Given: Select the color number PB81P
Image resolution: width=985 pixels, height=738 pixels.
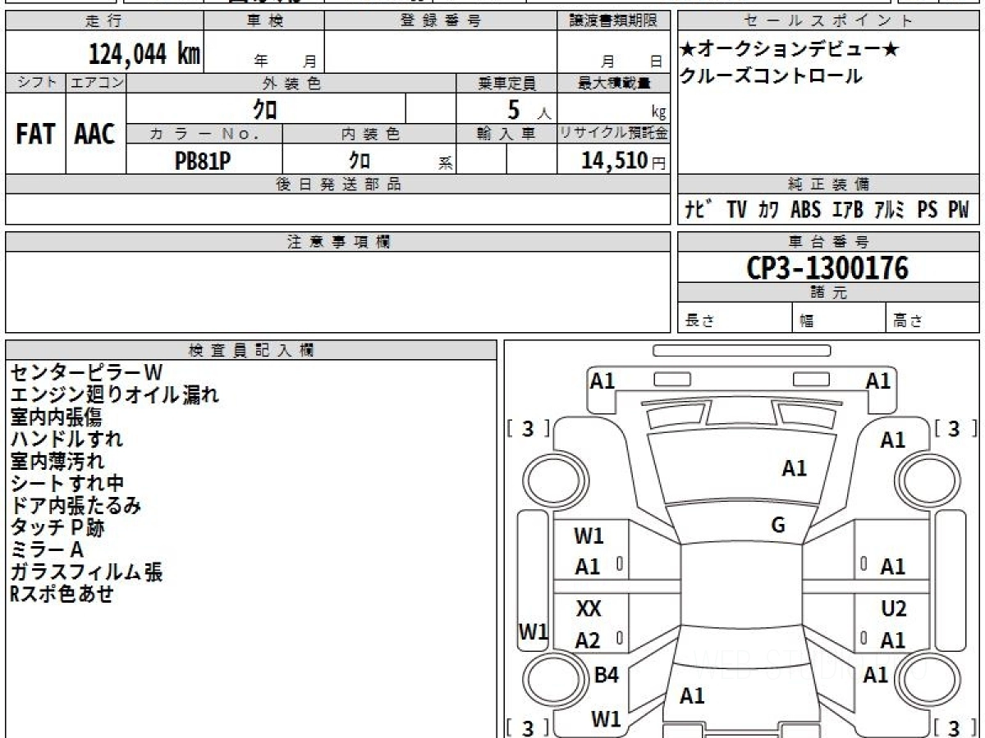Looking at the screenshot, I should pyautogui.click(x=203, y=161).
